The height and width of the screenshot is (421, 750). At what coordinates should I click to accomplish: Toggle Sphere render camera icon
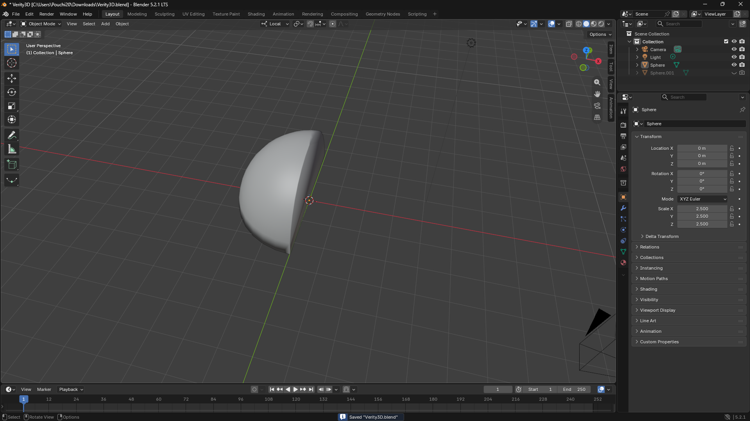(x=742, y=65)
